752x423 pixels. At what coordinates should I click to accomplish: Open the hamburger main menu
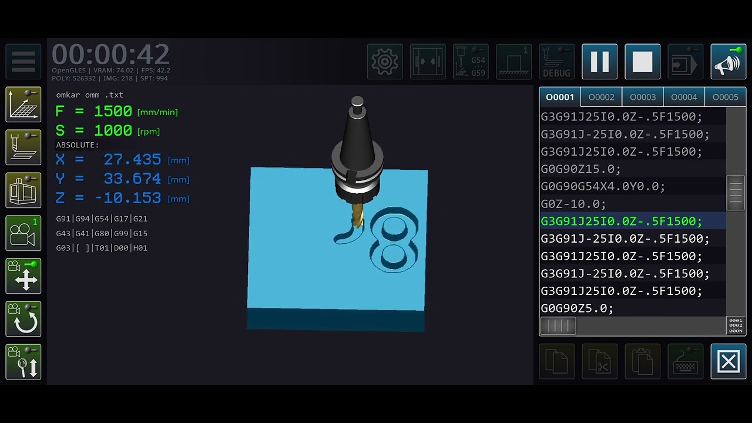(23, 62)
